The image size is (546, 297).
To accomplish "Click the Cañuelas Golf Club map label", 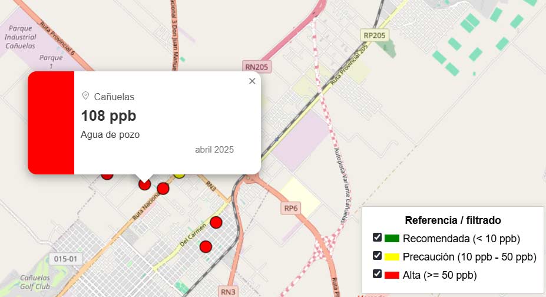I will click(x=35, y=281).
